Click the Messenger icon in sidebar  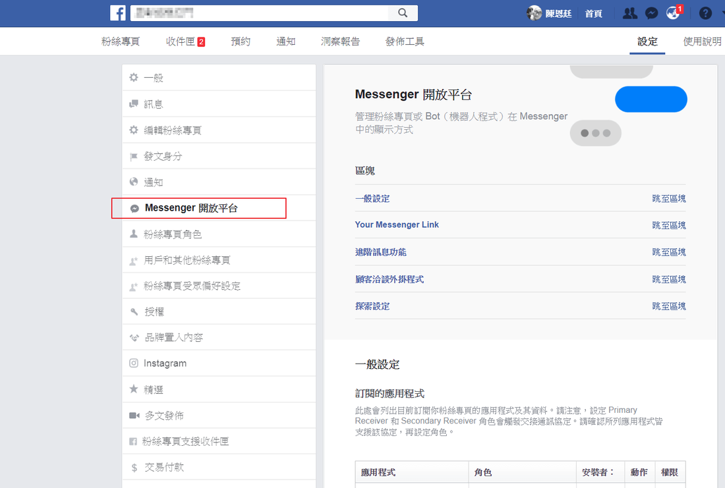tap(134, 208)
